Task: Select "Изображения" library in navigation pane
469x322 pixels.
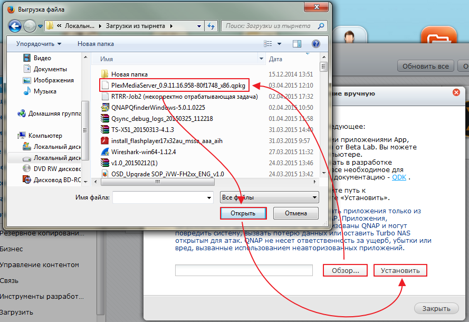Action: pos(48,80)
